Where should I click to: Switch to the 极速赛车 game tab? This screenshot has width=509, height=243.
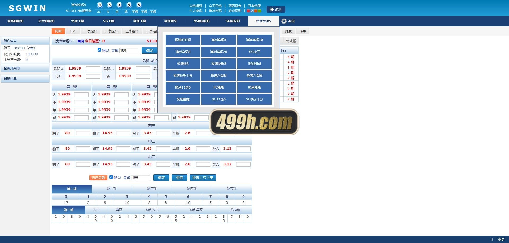pyautogui.click(x=170, y=21)
